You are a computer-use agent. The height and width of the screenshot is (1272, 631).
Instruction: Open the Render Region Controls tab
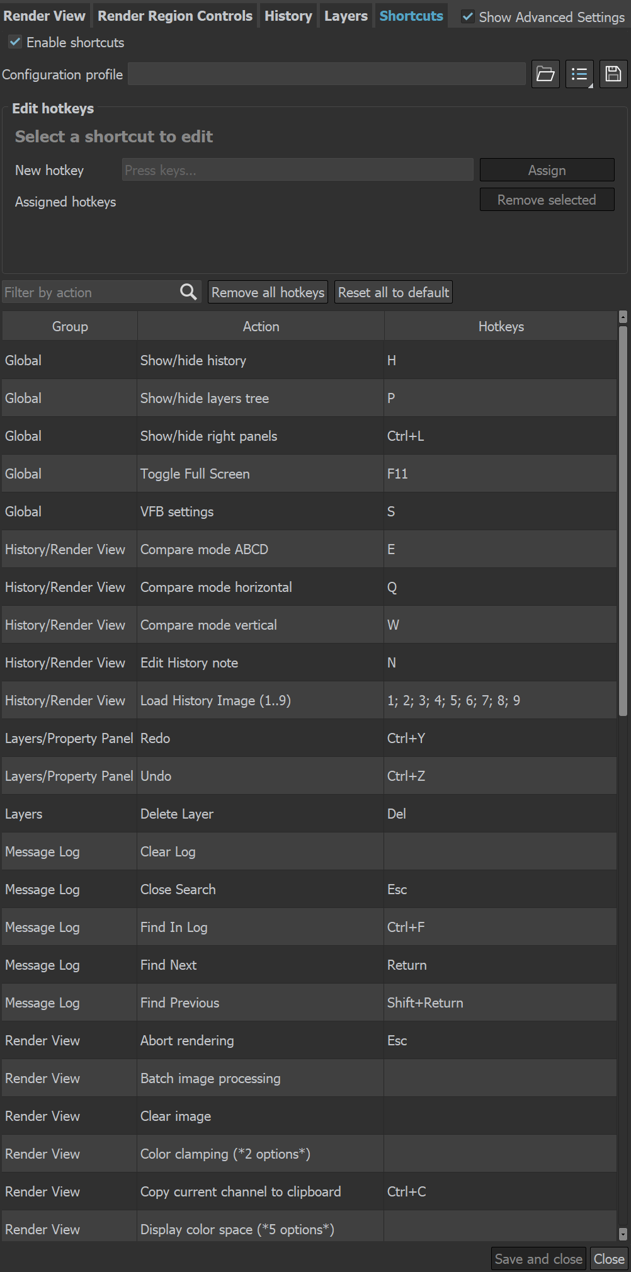[x=174, y=15]
